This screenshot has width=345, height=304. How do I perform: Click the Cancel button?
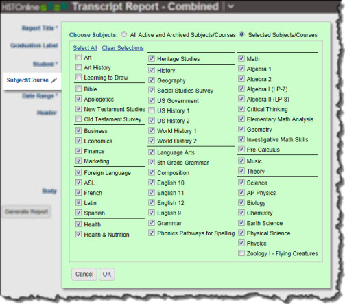84,274
